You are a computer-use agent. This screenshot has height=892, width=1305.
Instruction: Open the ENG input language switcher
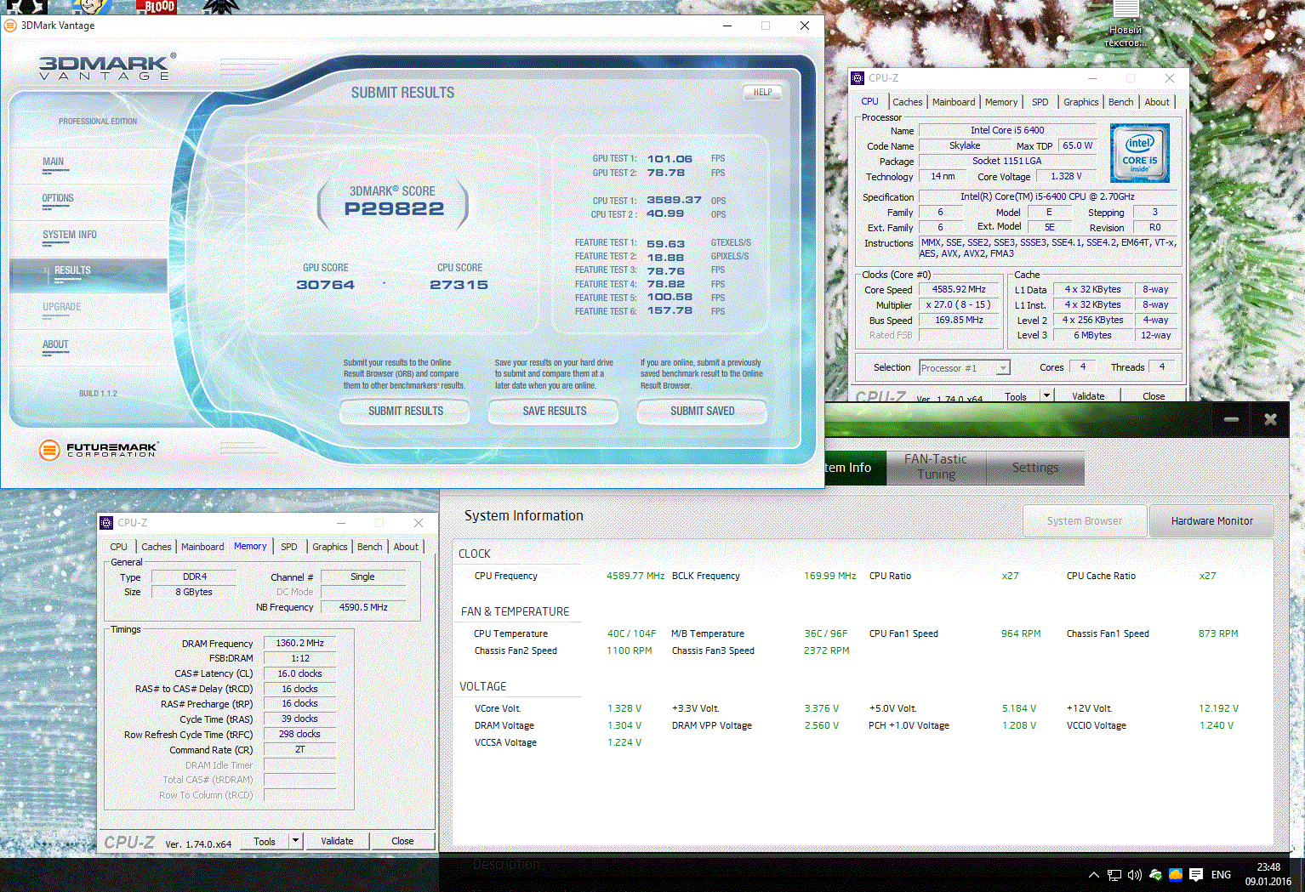click(1221, 874)
